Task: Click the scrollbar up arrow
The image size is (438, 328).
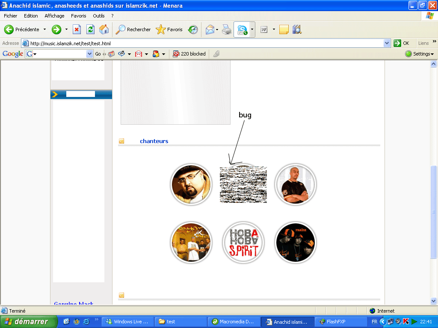Action: click(x=433, y=64)
